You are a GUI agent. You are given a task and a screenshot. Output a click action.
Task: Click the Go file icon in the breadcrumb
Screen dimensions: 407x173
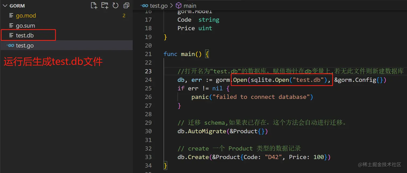pyautogui.click(x=145, y=6)
